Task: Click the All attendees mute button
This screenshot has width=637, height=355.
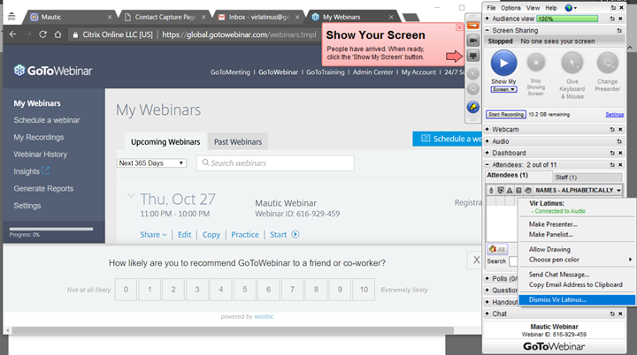Action: point(496,249)
